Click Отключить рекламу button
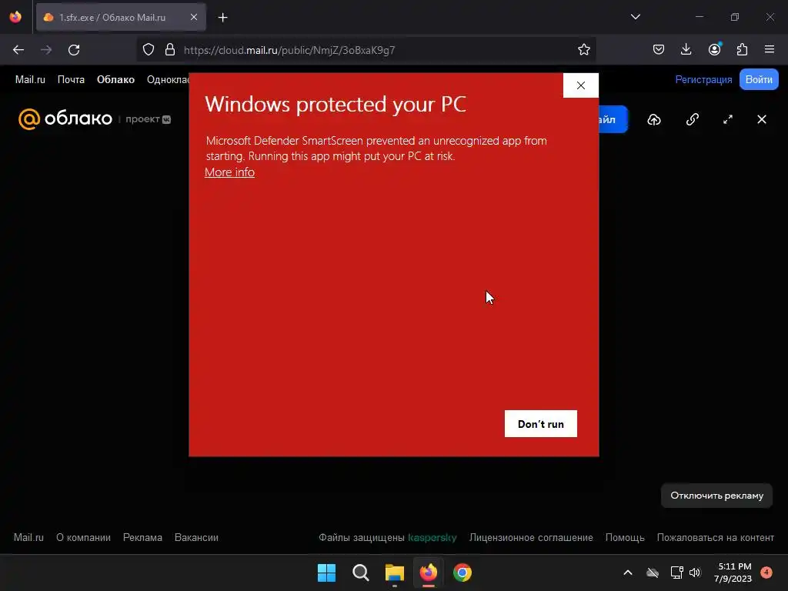Image resolution: width=788 pixels, height=591 pixels. click(x=716, y=496)
